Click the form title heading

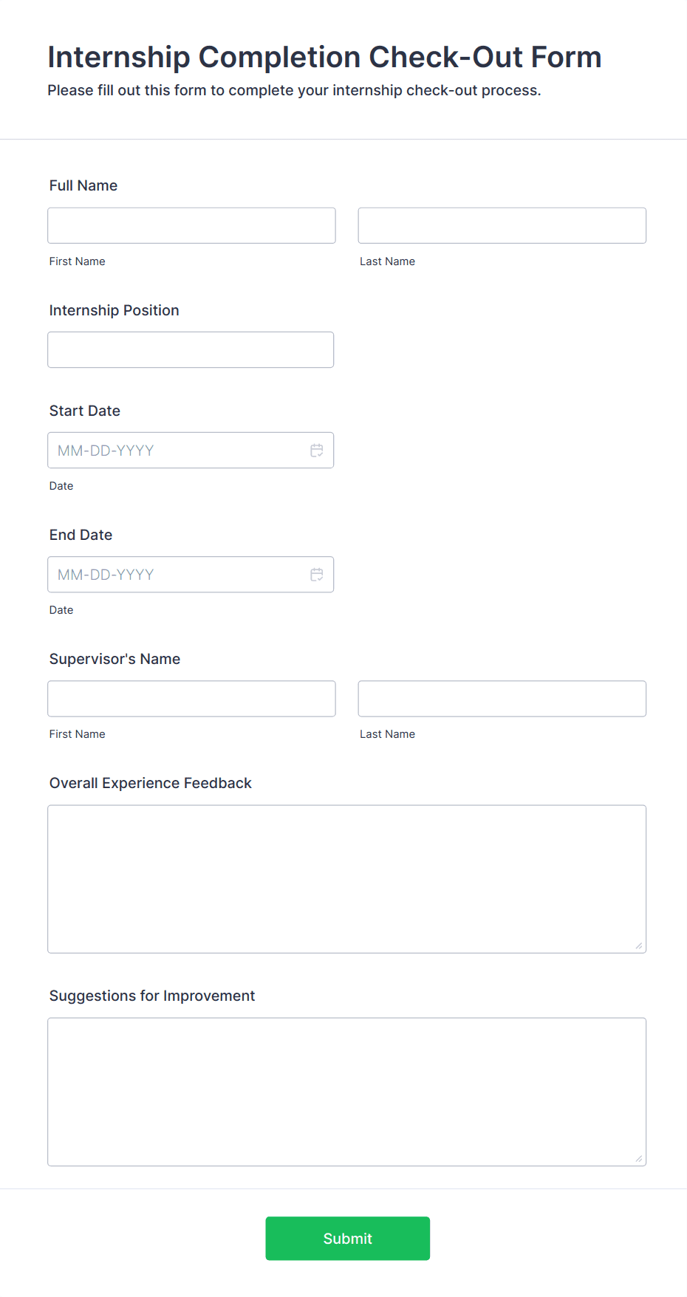coord(324,57)
